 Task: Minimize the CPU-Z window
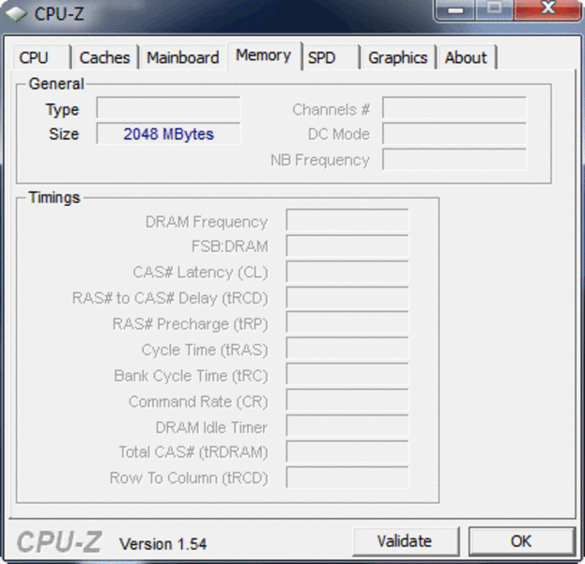455,9
